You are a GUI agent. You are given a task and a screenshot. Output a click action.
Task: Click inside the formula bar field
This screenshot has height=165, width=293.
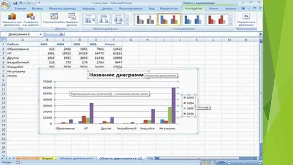tap(162, 34)
